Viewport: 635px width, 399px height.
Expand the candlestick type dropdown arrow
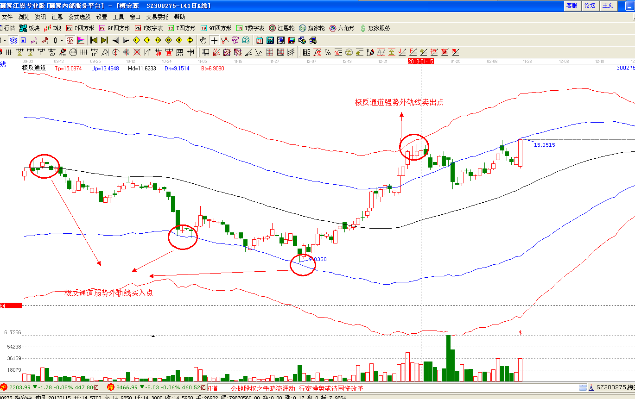click(x=61, y=40)
